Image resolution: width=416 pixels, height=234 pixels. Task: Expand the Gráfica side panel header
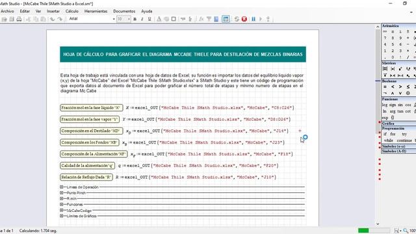tap(398, 123)
